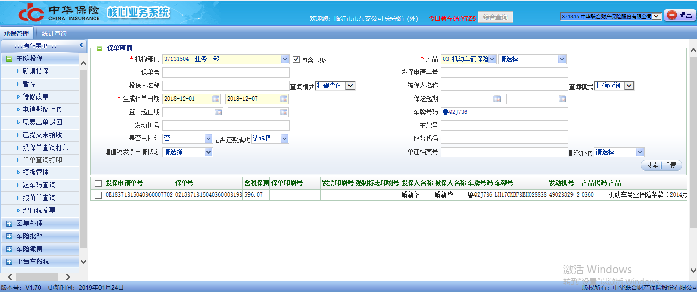Image resolution: width=697 pixels, height=293 pixels.
Task: Open the 是否还款成功 dropdown
Action: point(284,139)
